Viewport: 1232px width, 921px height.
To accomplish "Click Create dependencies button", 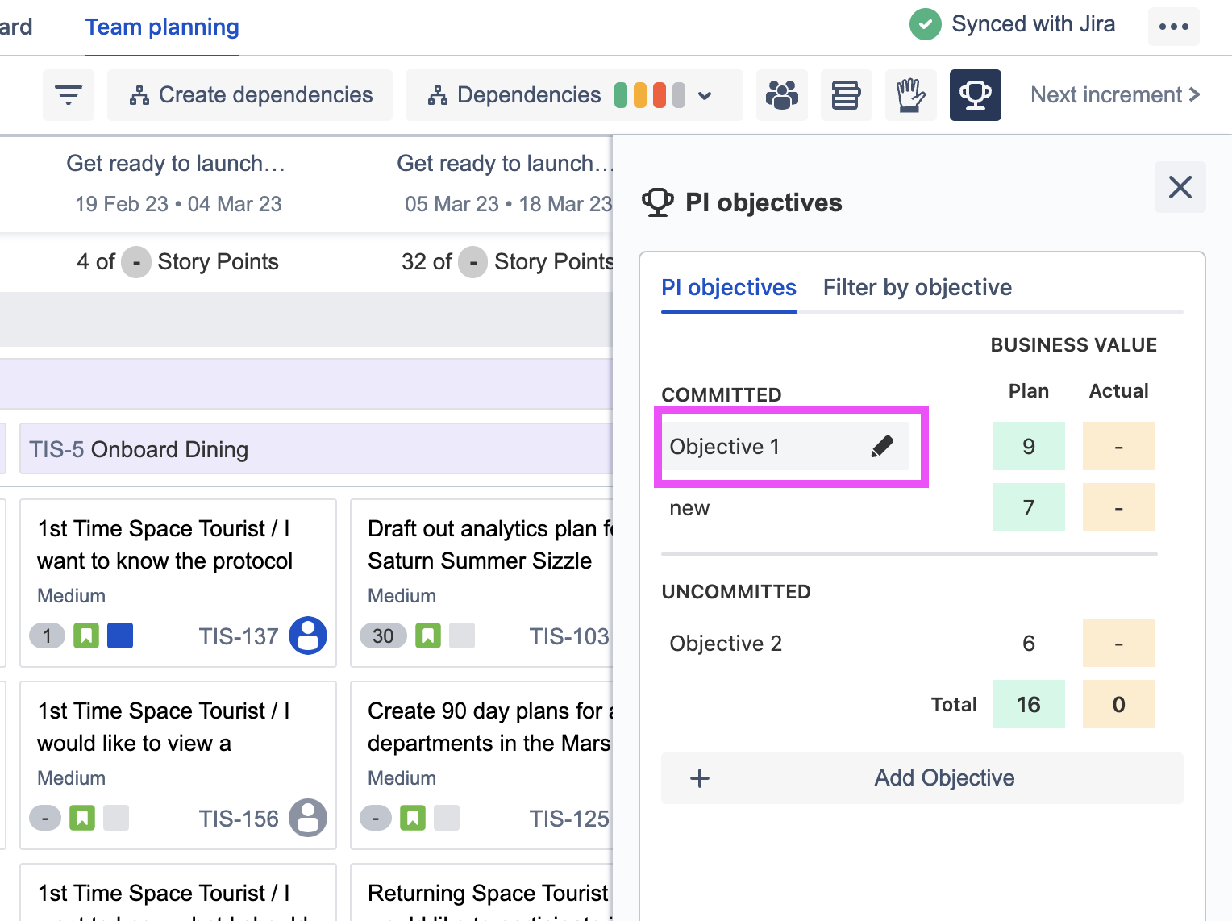I will pos(250,95).
